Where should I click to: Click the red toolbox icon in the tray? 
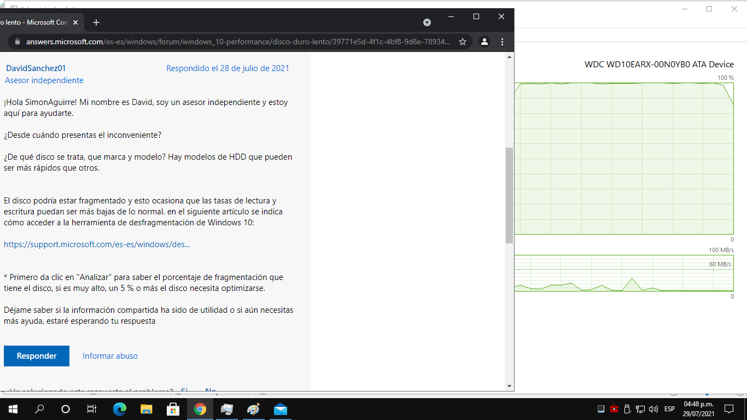click(x=614, y=409)
